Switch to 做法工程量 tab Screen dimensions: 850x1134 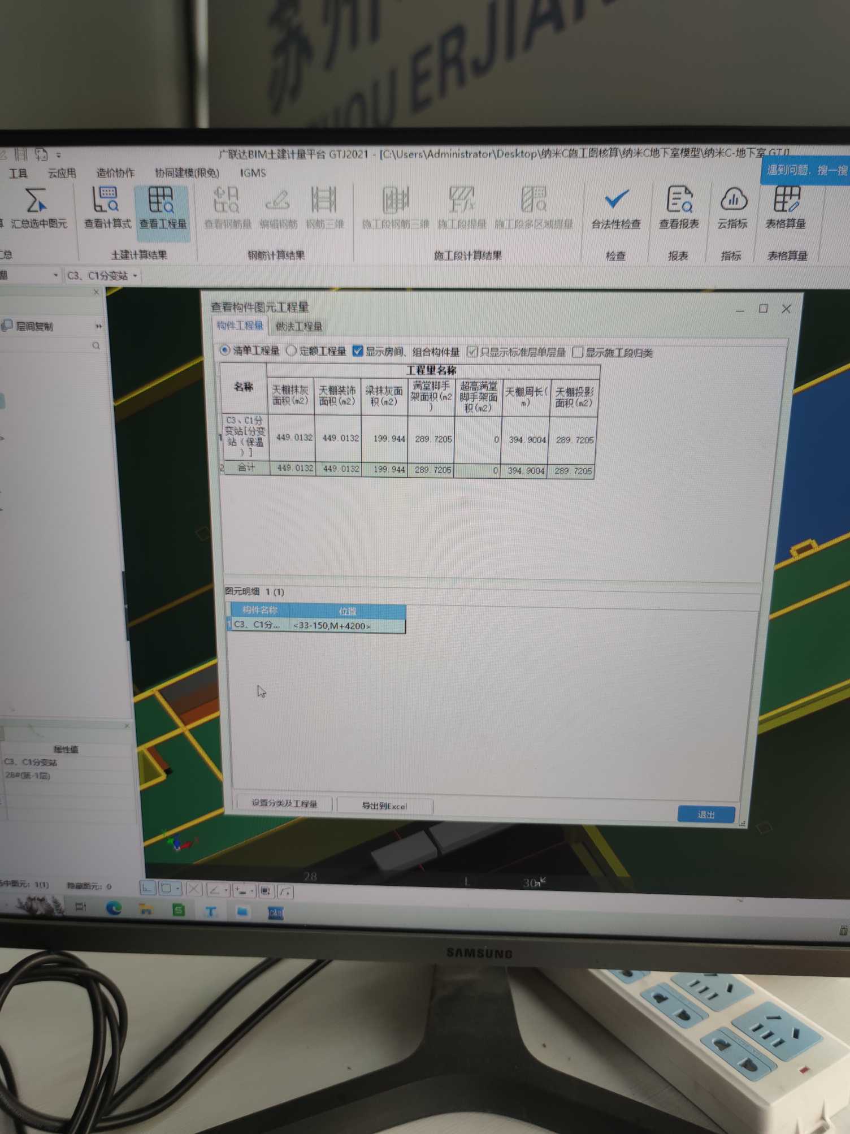click(298, 326)
